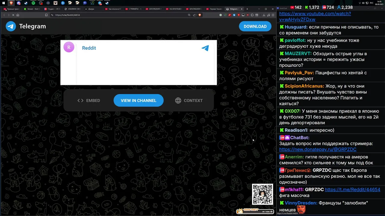Click the Download button

[255, 26]
